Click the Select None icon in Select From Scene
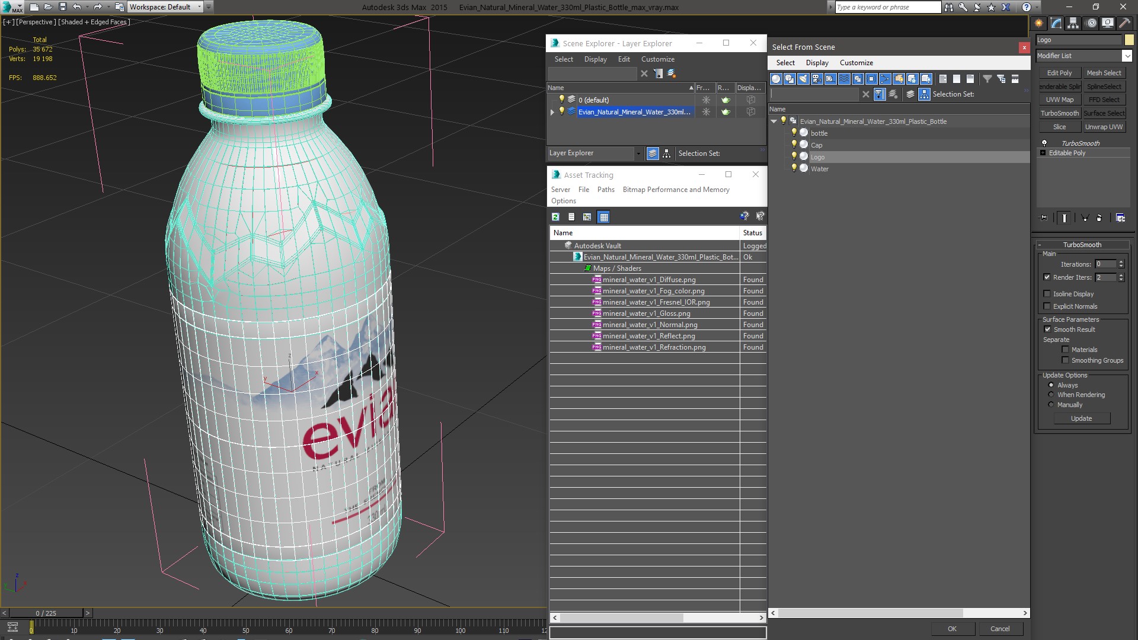Screen dimensions: 1138x640 pyautogui.click(x=957, y=79)
